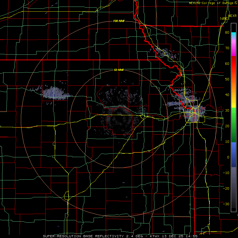Image resolution: width=238 pixels, height=238 pixels.
Task: Click the 10 value on dBZ scale
Action: pos(227,142)
